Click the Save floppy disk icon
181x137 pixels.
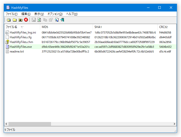tap(33, 20)
